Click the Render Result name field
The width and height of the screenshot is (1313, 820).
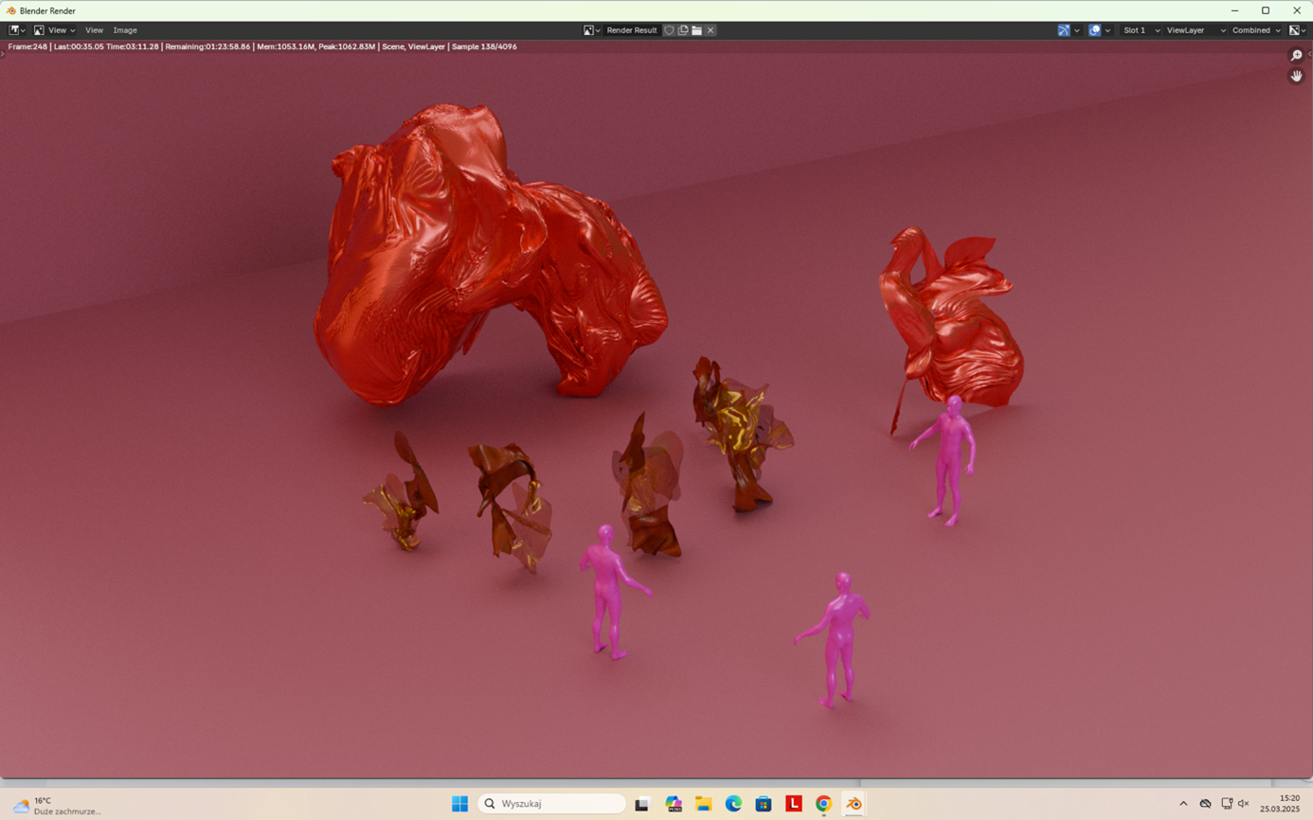point(631,30)
